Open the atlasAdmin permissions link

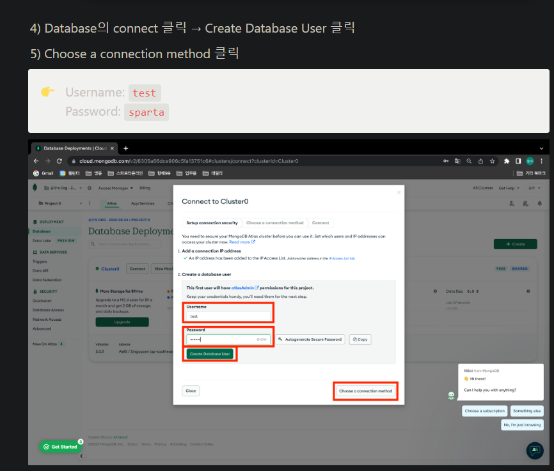tap(245, 288)
